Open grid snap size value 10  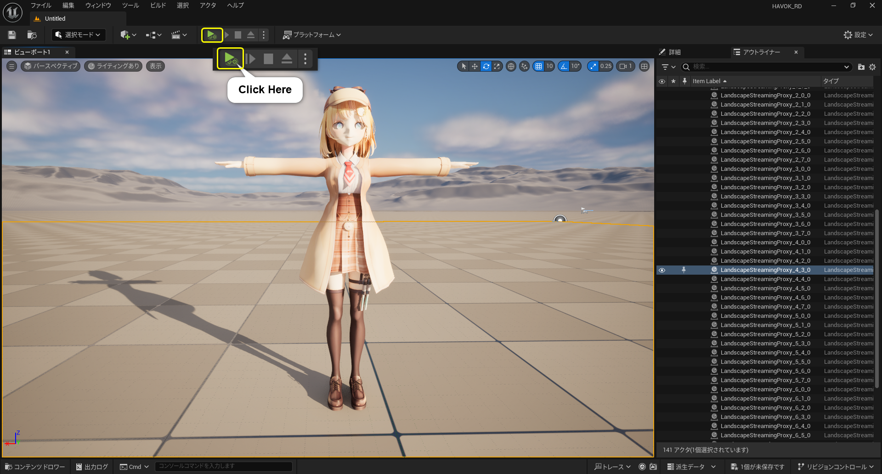click(549, 66)
